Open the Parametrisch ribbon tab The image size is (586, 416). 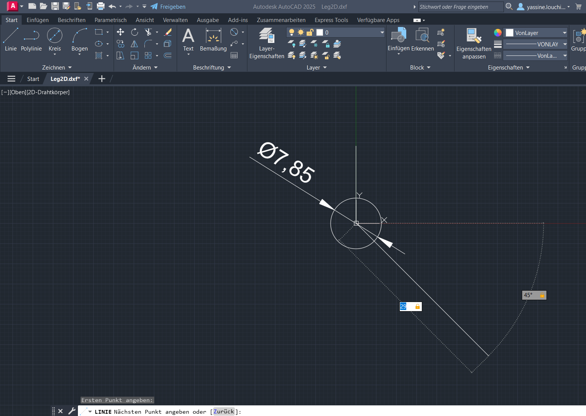pyautogui.click(x=111, y=20)
